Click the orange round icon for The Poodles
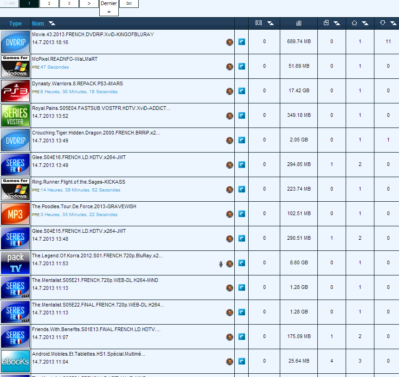Image resolution: width=399 pixels, height=377 pixels. [x=230, y=214]
